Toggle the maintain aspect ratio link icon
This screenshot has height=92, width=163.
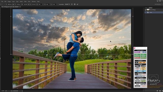[29, 4]
